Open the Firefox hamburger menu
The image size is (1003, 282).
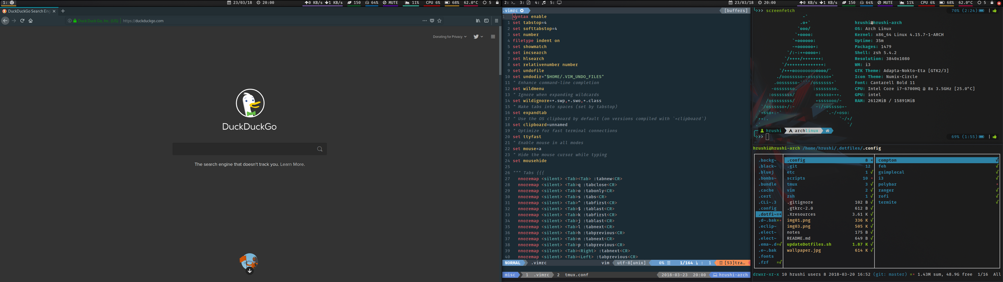pyautogui.click(x=497, y=21)
